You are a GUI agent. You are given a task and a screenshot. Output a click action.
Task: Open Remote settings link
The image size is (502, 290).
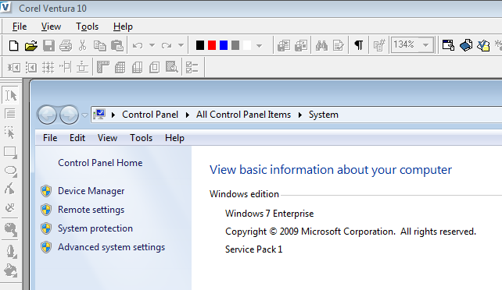pos(91,210)
